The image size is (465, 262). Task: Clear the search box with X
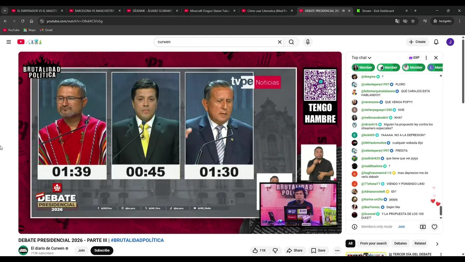pos(280,42)
